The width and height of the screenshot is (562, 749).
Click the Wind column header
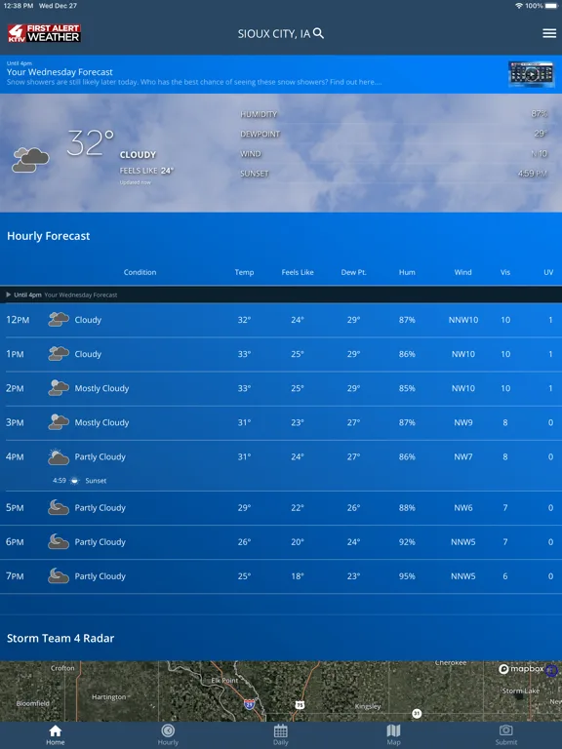(x=462, y=272)
